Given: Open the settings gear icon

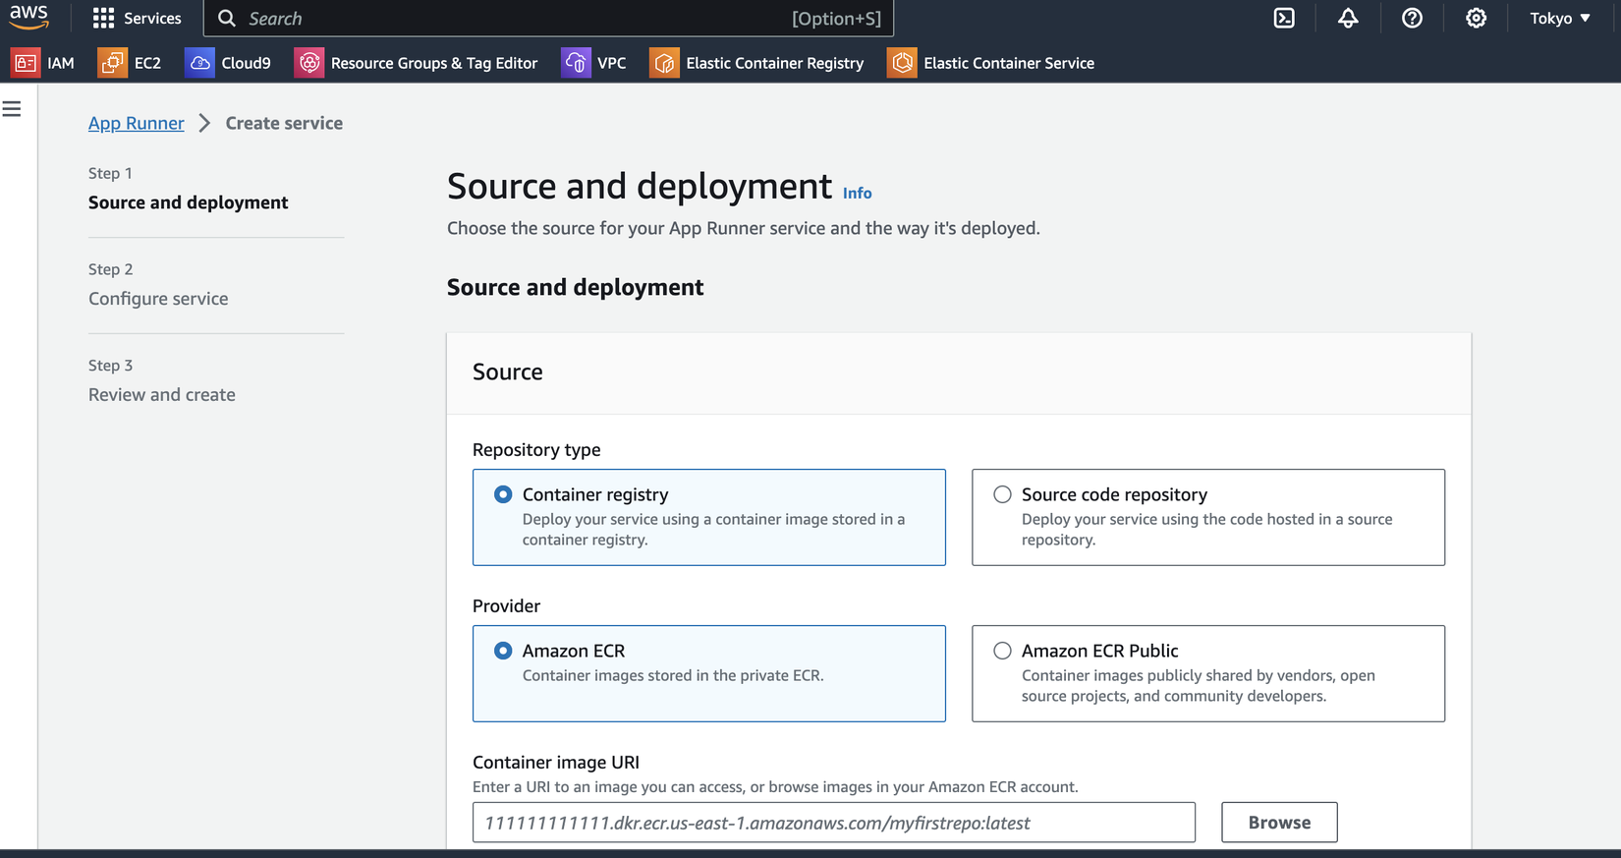Looking at the screenshot, I should tap(1476, 19).
